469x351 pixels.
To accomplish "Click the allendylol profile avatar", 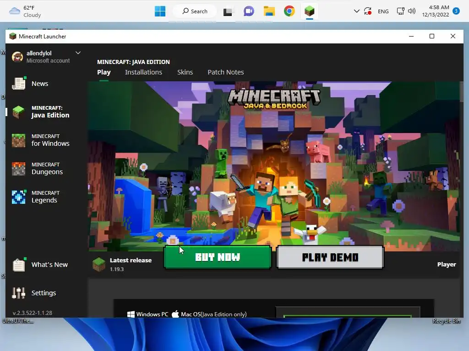I will tap(17, 57).
